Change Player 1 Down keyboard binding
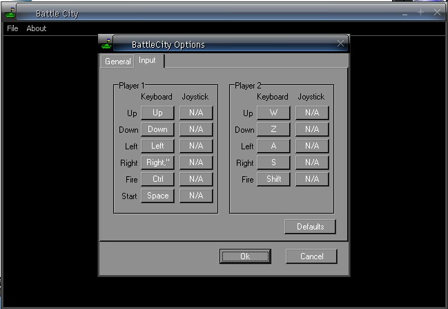This screenshot has width=448, height=309. pos(157,129)
